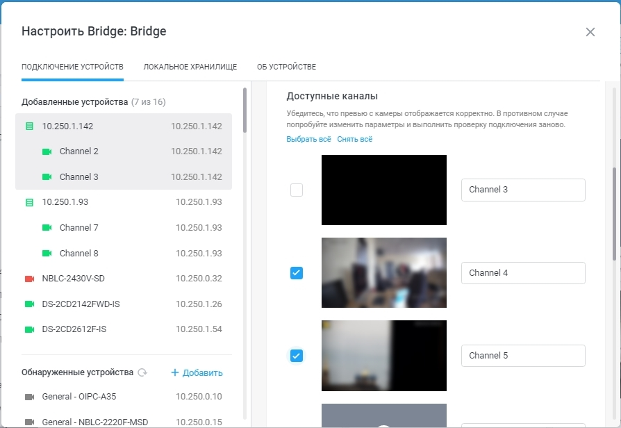Click the recorder icon beside 10.250.1.142

29,126
